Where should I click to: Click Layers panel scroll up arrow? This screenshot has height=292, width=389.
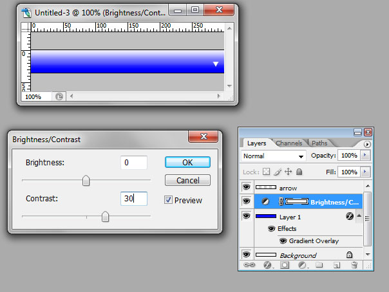point(368,186)
